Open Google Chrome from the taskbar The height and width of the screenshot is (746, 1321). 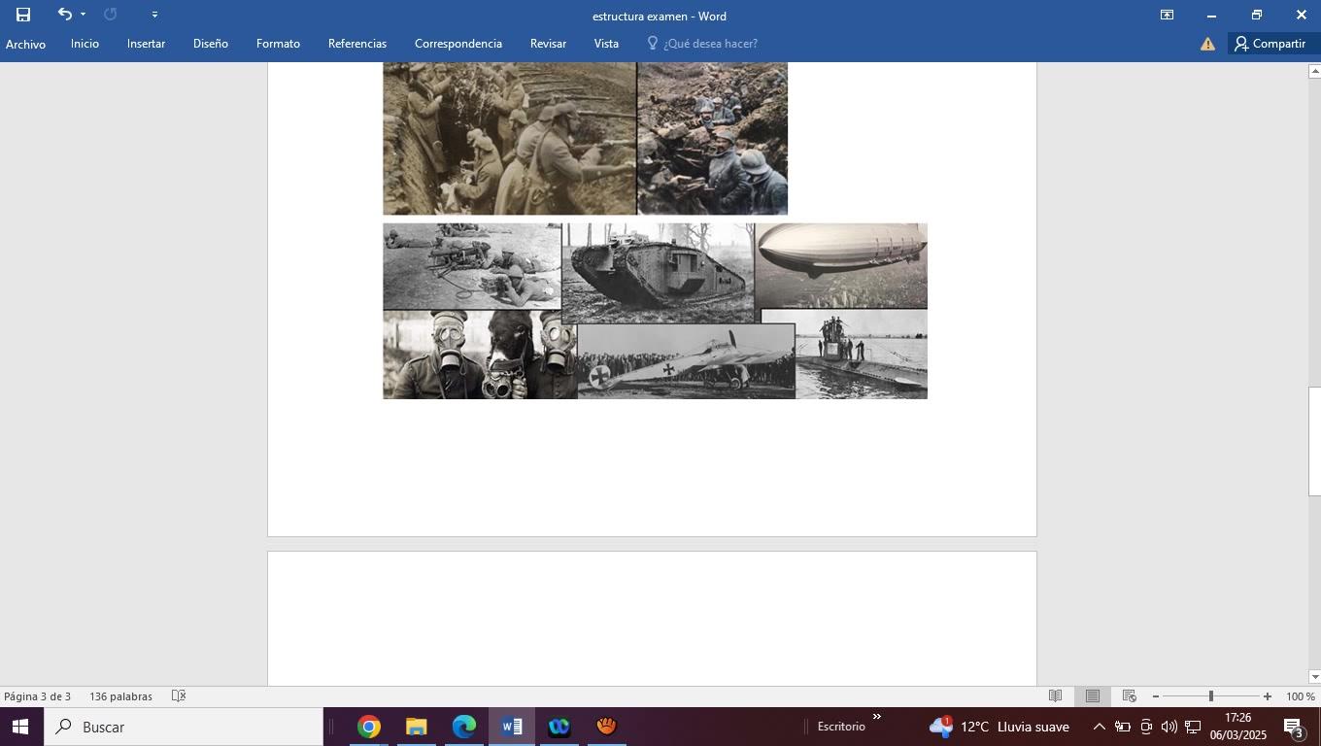tap(368, 727)
